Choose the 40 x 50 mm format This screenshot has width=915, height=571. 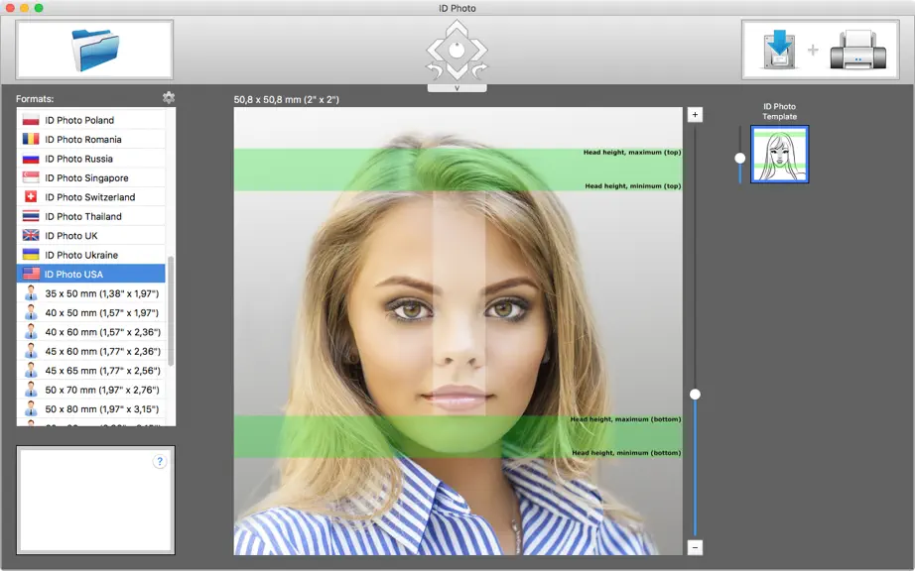click(x=91, y=312)
